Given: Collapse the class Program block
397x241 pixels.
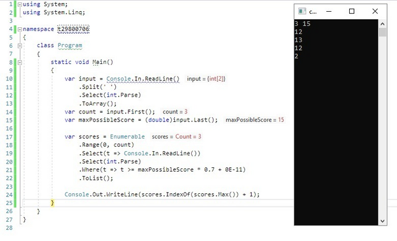Looking at the screenshot, I should [19, 46].
